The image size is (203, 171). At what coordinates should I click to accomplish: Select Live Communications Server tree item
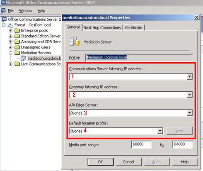41,64
